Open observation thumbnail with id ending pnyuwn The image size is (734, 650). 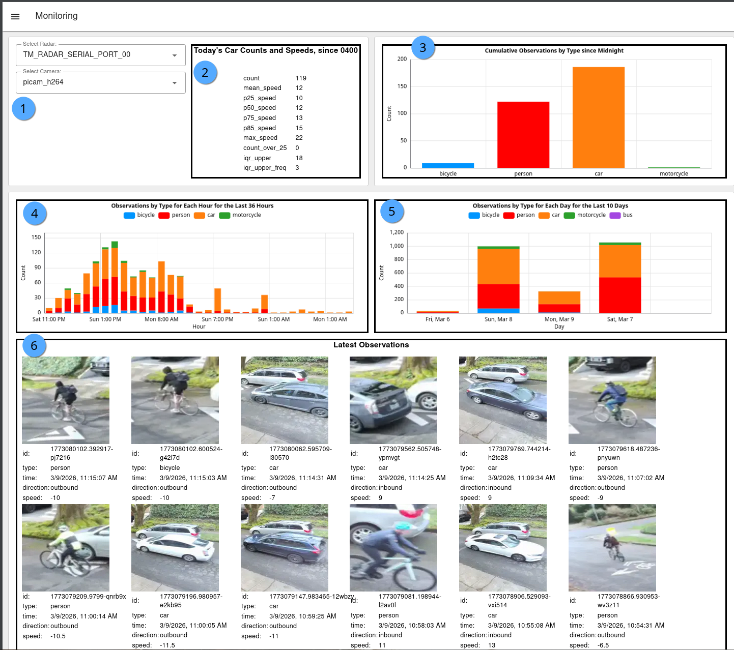click(x=612, y=400)
